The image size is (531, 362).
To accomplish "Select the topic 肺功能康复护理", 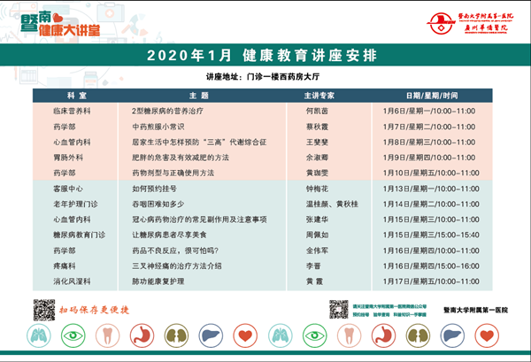I will 158,281.
